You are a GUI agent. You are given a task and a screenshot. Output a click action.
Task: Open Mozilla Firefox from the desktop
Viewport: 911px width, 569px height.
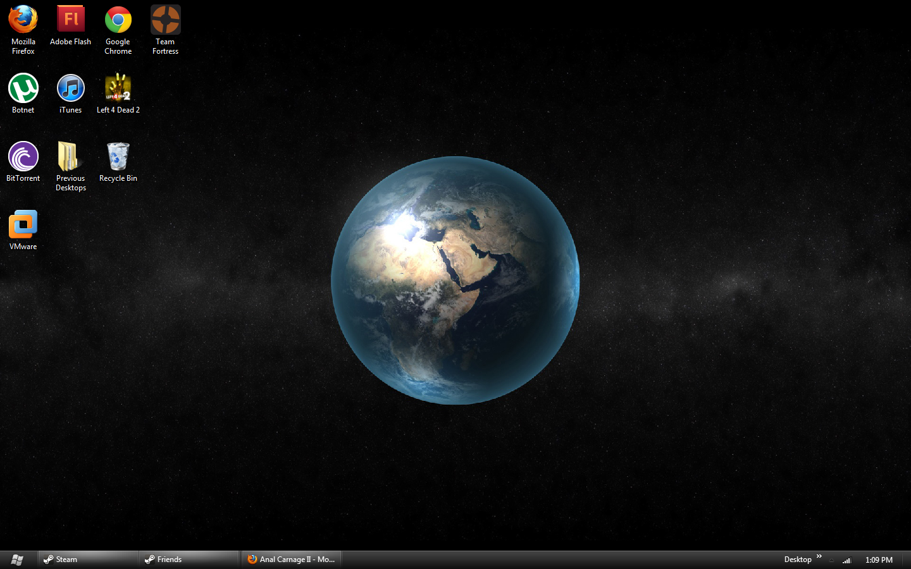pos(23,19)
